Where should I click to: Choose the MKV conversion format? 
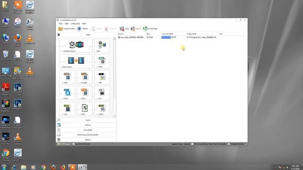click(x=67, y=77)
